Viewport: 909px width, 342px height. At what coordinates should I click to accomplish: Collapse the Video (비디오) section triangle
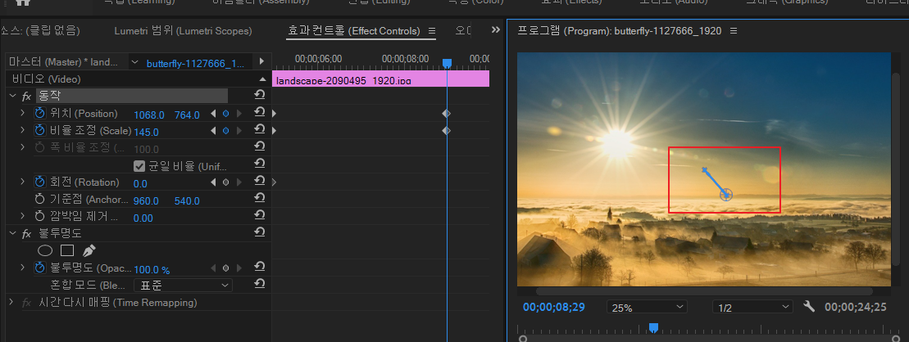coord(262,79)
